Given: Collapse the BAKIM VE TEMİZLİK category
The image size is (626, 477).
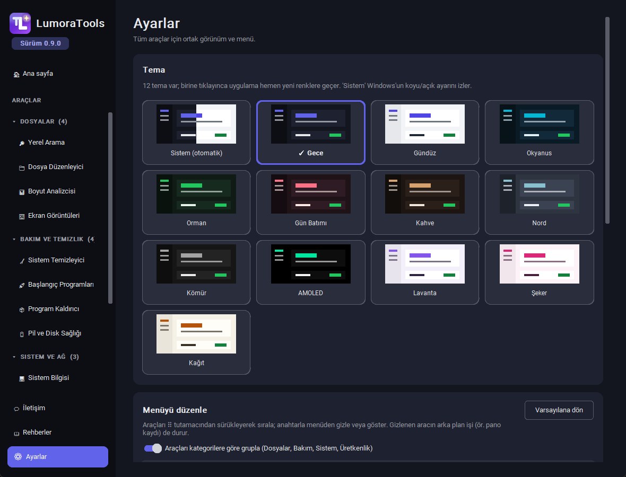Looking at the screenshot, I should pos(54,239).
